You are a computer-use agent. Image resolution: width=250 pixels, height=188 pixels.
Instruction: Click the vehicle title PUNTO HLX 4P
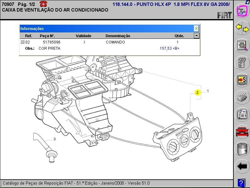point(154,4)
